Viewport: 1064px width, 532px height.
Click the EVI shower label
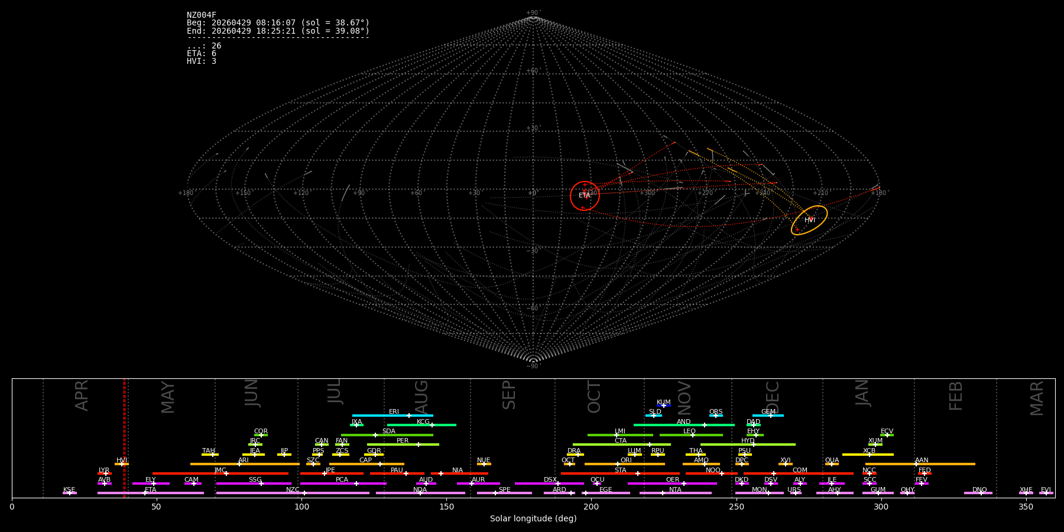(x=1046, y=490)
